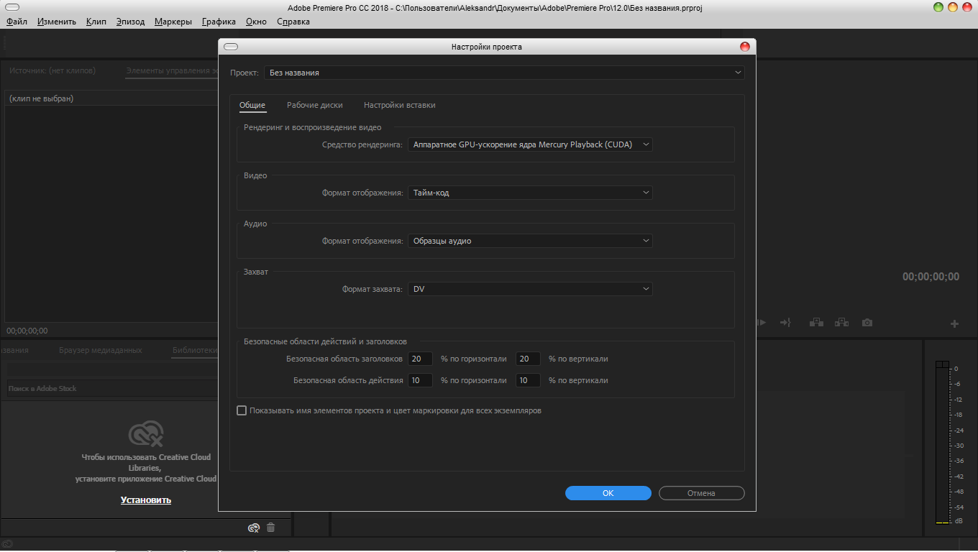Click the Program monitor timecode 00;00;00;00

(x=931, y=277)
